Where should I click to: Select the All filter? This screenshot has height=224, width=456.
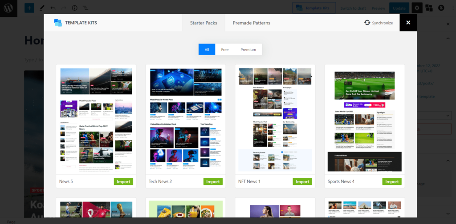[x=207, y=50]
